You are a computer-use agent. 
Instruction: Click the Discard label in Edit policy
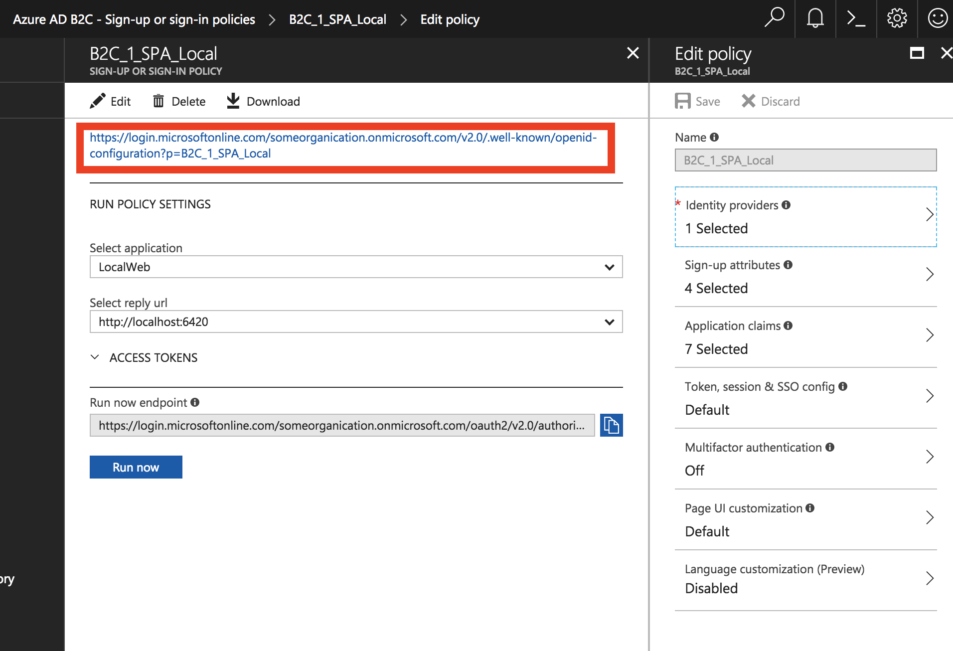[x=781, y=101]
